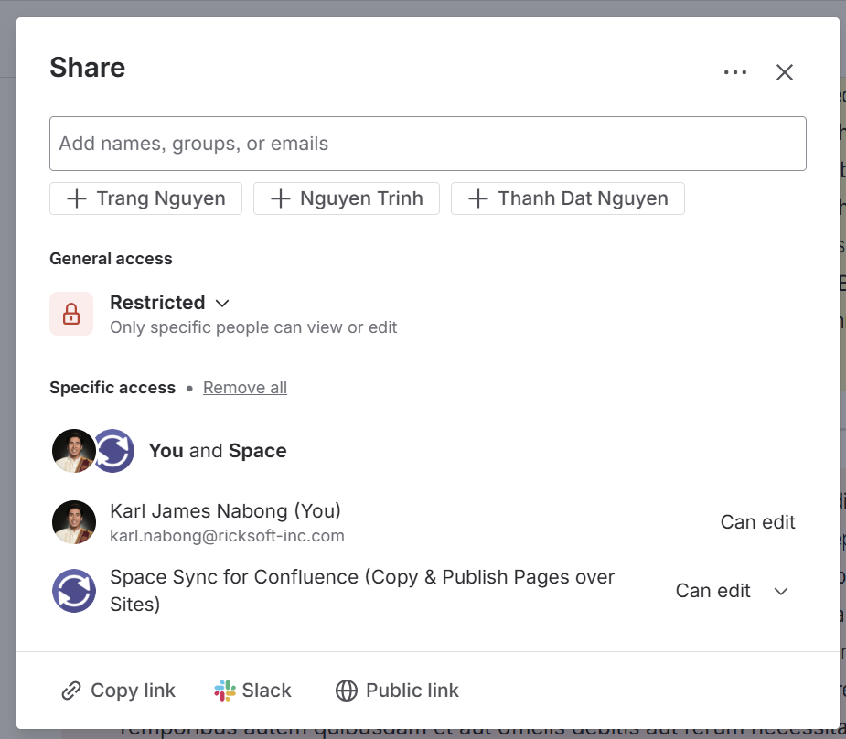Click the chain link copy icon

pyautogui.click(x=71, y=691)
